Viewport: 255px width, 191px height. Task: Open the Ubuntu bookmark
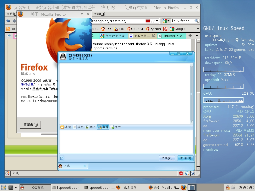pos(135,29)
